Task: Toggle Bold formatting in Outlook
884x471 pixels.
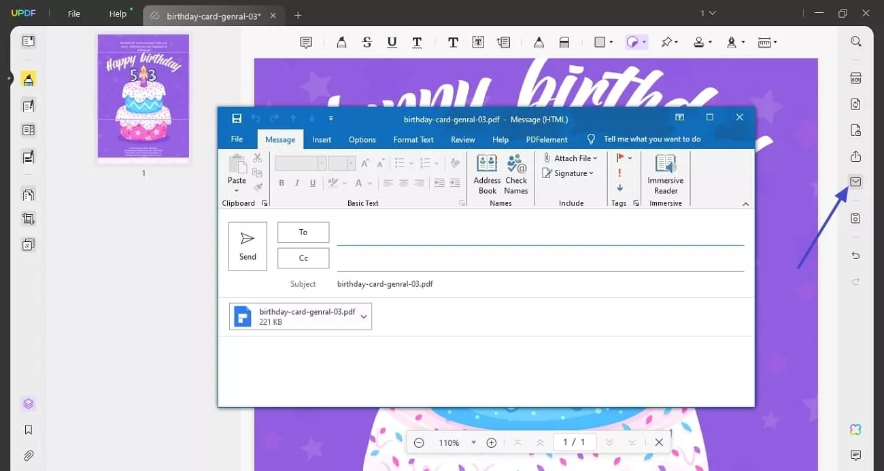Action: pos(282,183)
